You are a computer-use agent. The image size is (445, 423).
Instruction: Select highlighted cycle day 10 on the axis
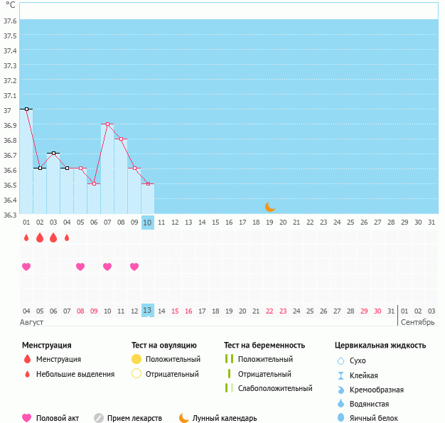148,223
